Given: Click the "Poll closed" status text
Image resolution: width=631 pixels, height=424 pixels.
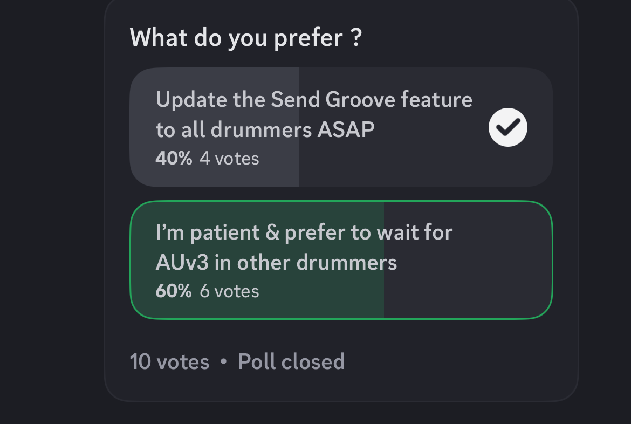Looking at the screenshot, I should 291,361.
